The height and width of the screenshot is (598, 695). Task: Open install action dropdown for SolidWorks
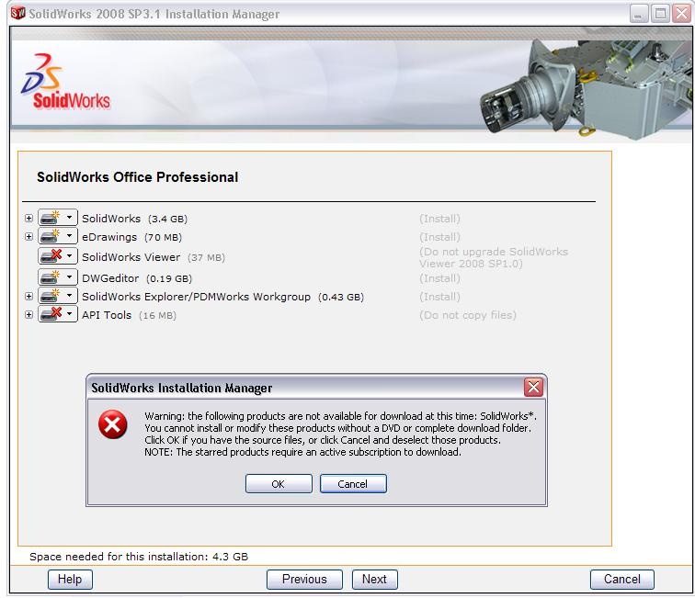coord(70,218)
